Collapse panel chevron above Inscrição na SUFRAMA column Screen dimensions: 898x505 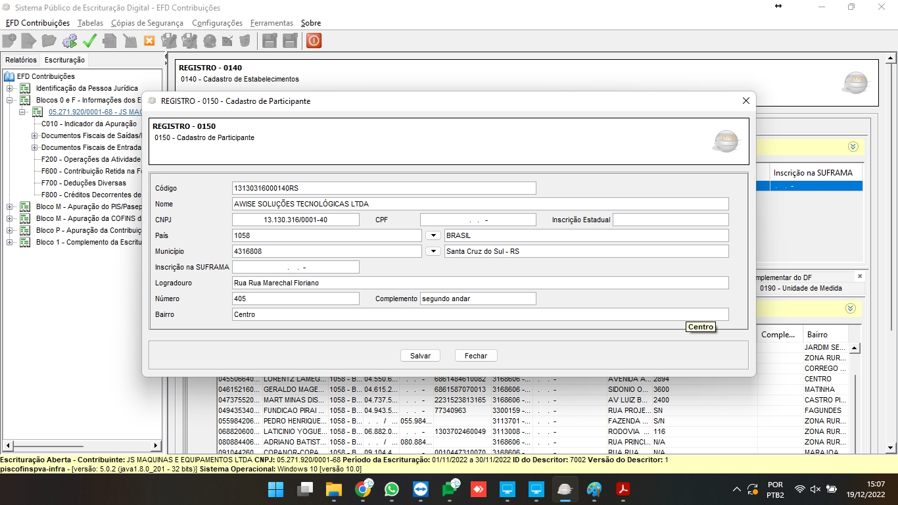click(853, 147)
